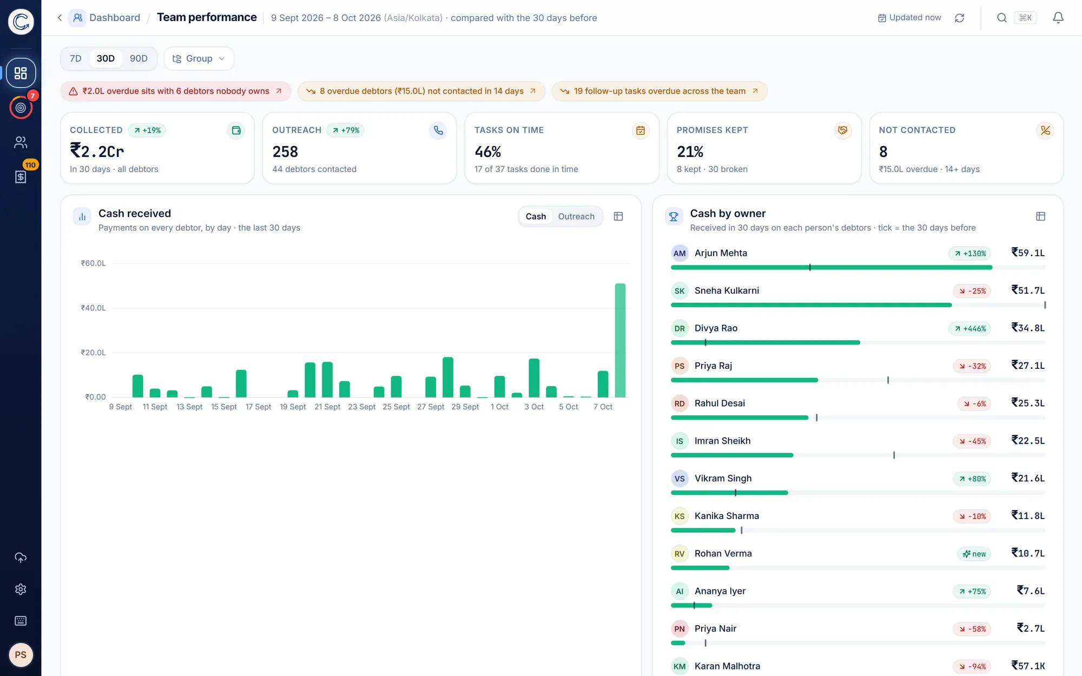Click Arjun Mehta's progress bar
This screenshot has width=1082, height=676.
[857, 268]
